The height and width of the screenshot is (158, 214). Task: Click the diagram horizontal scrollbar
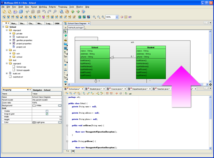coord(138,84)
